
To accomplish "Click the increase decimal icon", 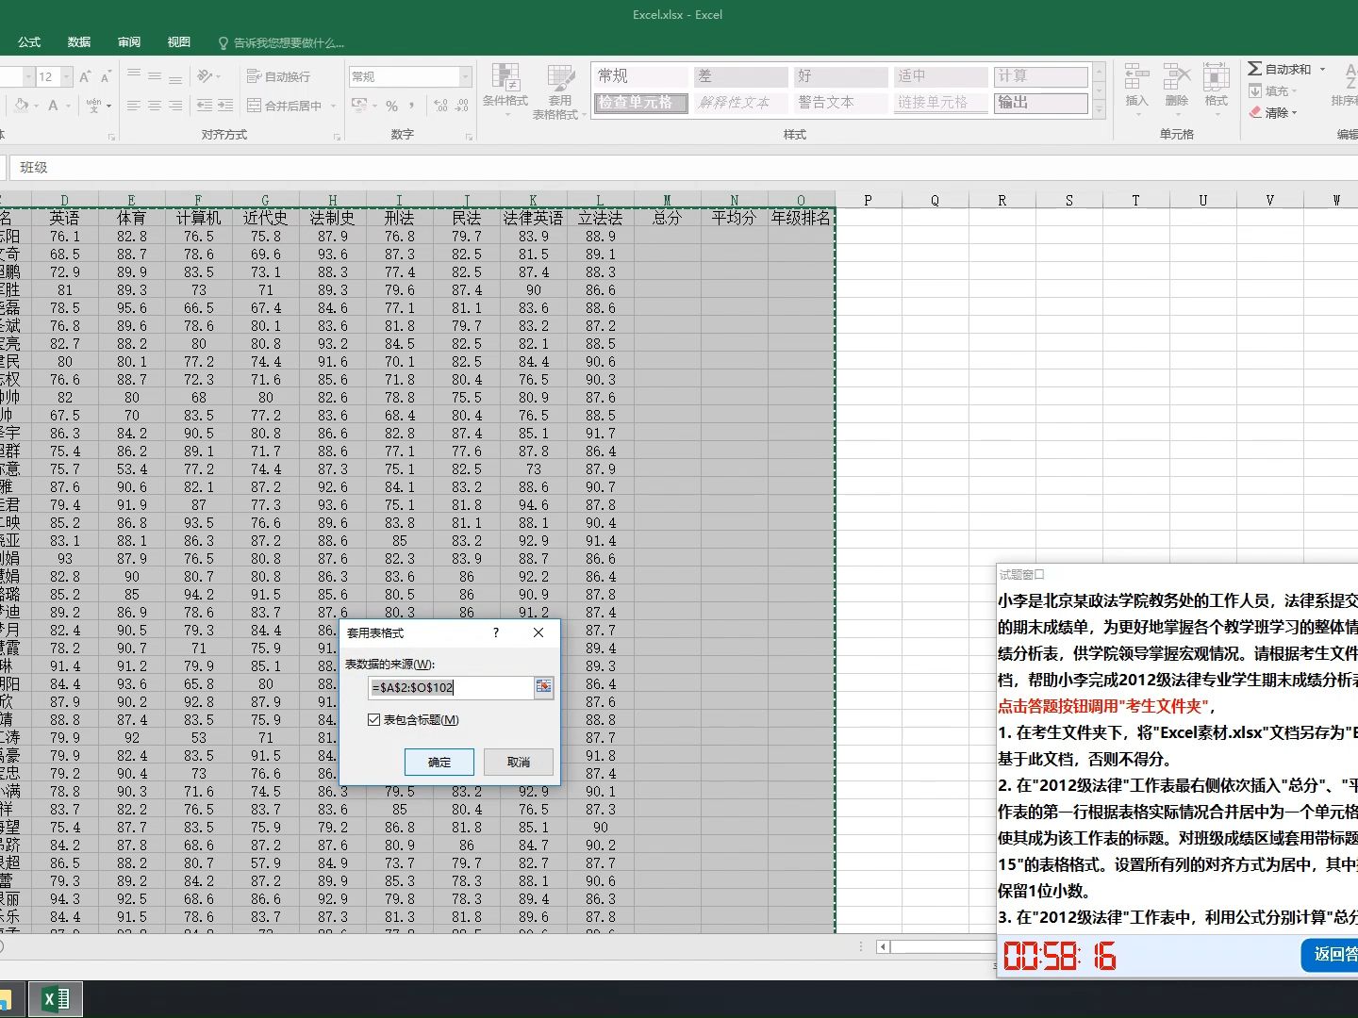I will (x=440, y=106).
